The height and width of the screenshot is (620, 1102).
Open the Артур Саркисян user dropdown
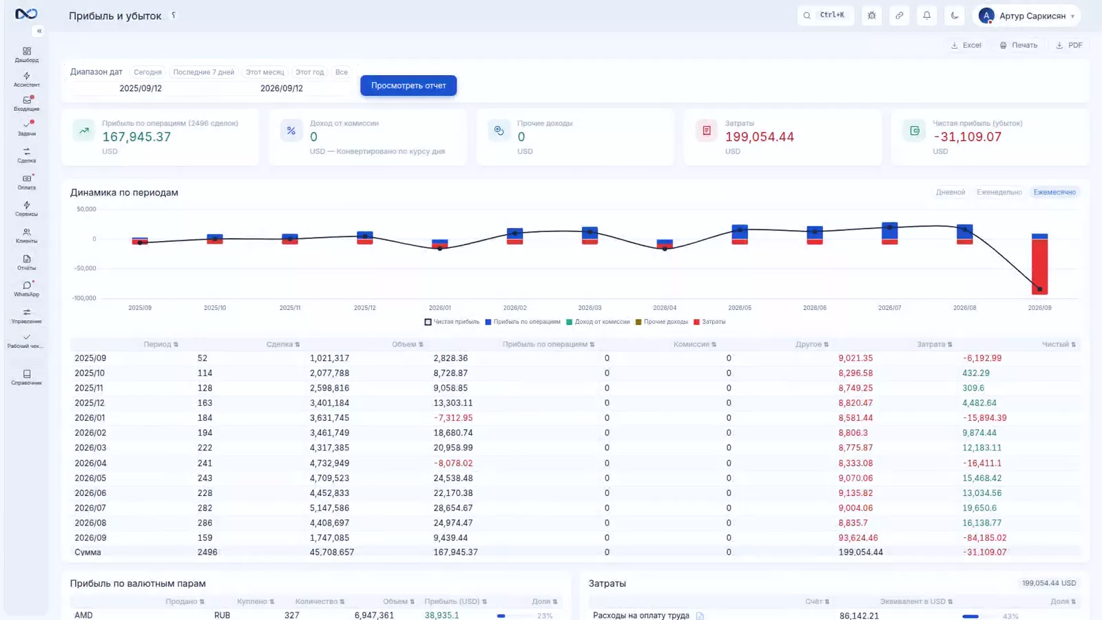[1026, 15]
